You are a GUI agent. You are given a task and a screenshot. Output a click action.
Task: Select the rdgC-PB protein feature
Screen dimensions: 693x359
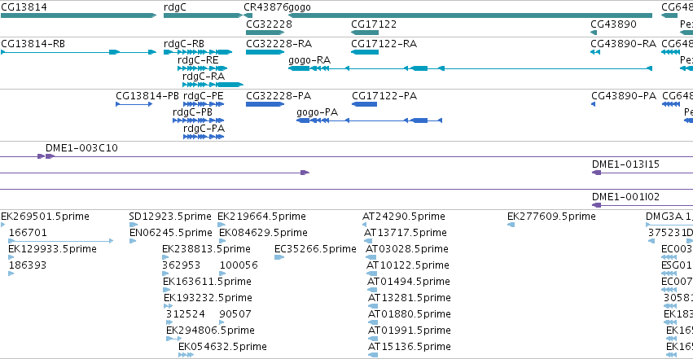199,120
